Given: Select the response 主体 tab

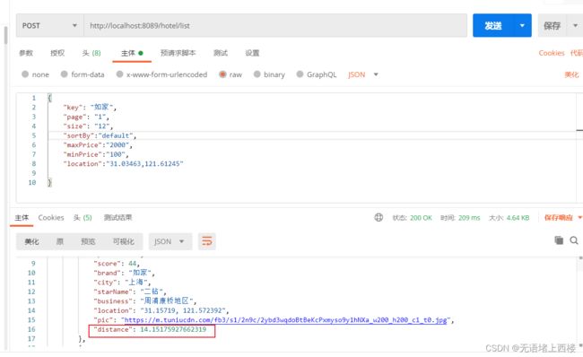Looking at the screenshot, I should point(22,218).
